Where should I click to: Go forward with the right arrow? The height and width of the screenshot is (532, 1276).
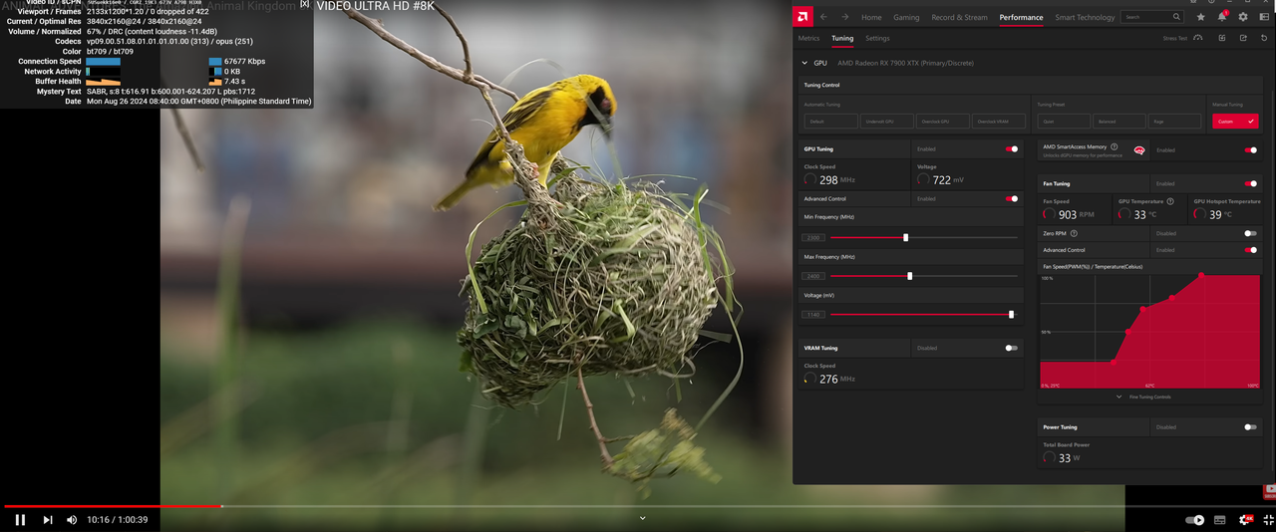845,17
